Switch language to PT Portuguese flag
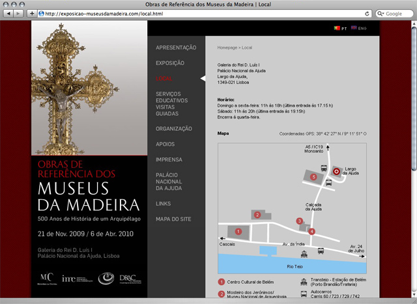This screenshot has width=417, height=304. click(x=340, y=28)
